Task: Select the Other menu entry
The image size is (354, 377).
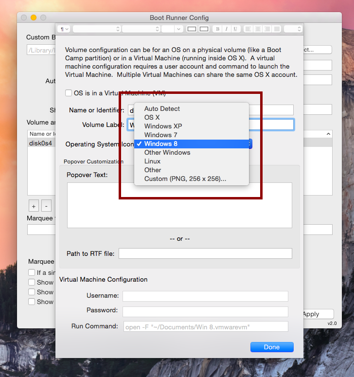Action: 192,170
